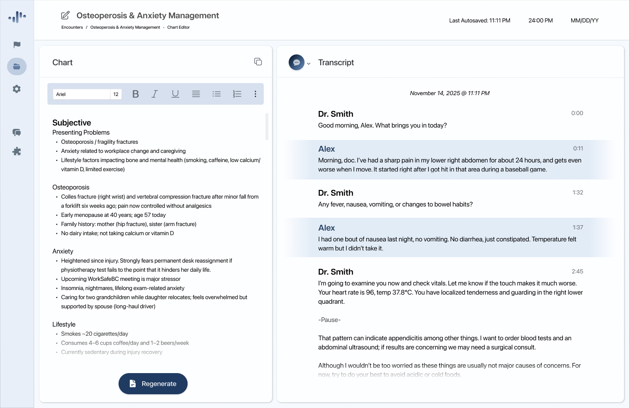Click the 2:45 transcript timestamp
Screen dimensions: 629x408
pyautogui.click(x=577, y=271)
